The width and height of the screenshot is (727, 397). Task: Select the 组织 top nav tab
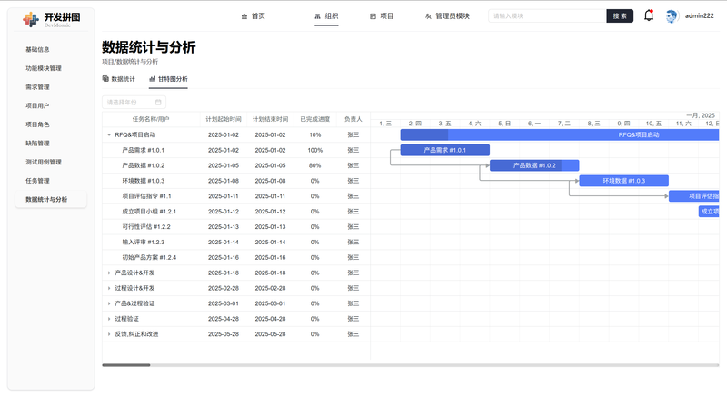point(326,16)
